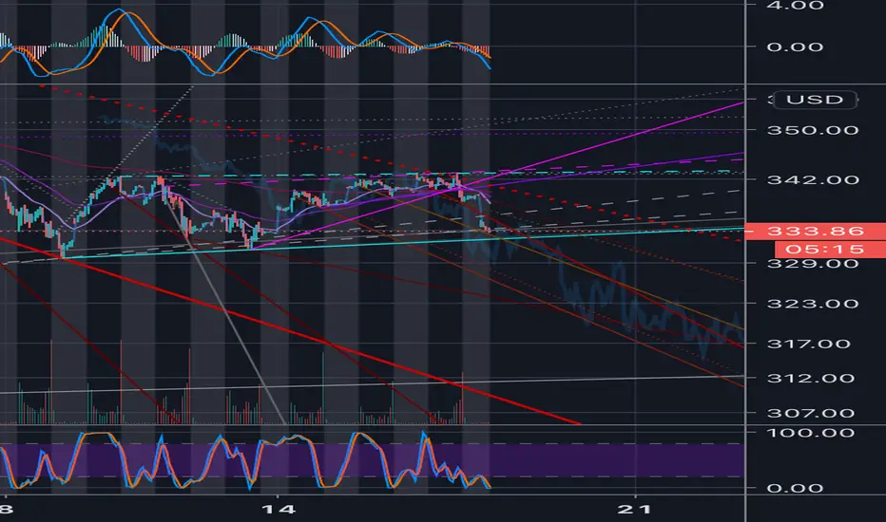Click the MACD 4.00 scale label
Image resolution: width=886 pixels, height=522 pixels.
click(x=795, y=6)
